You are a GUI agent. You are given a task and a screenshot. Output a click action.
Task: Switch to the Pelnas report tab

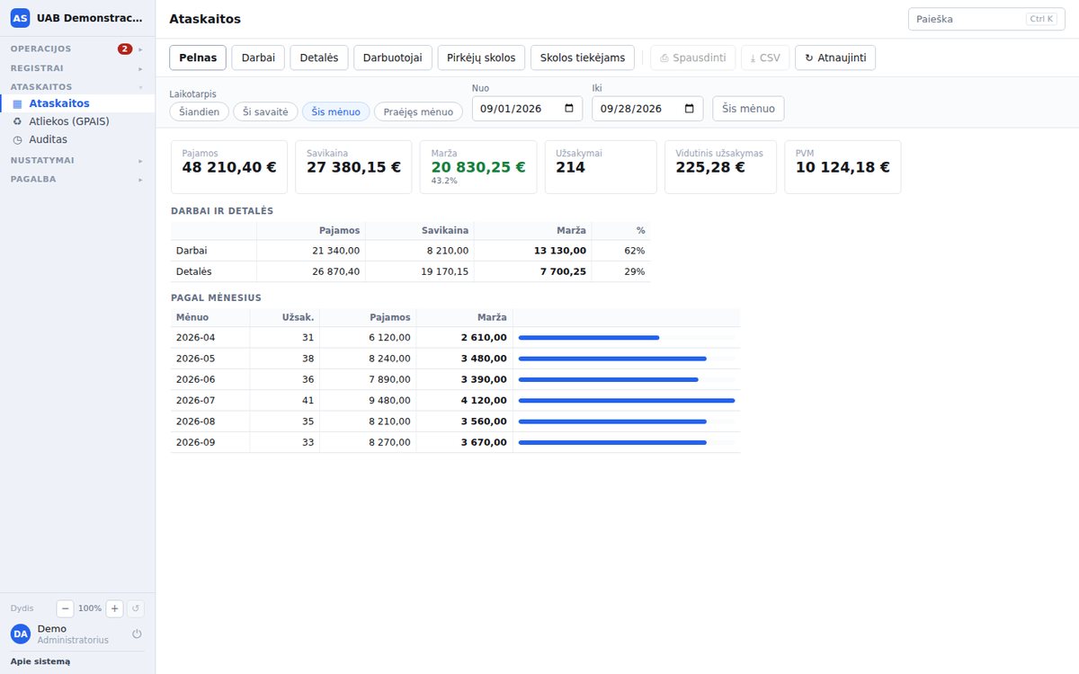tap(198, 58)
